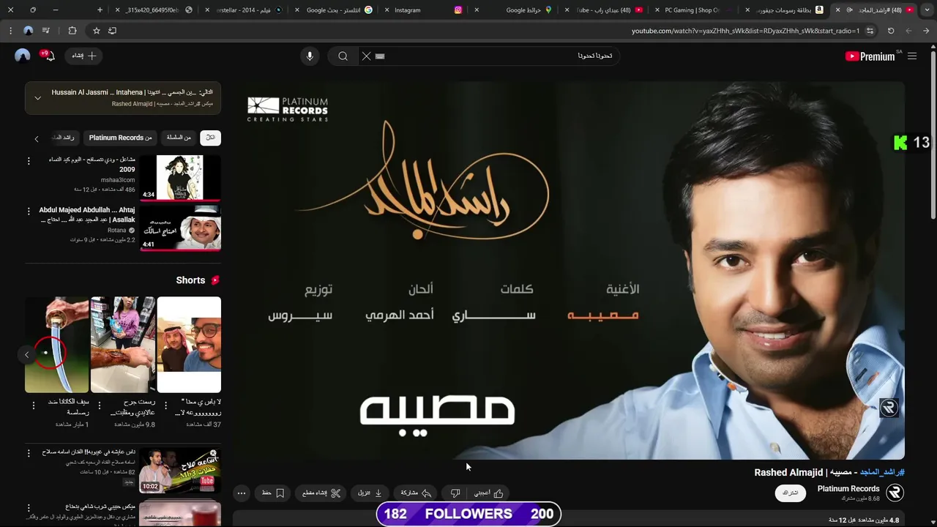Open the browser three-dot menu
Screen dimensions: 937x527
10,31
